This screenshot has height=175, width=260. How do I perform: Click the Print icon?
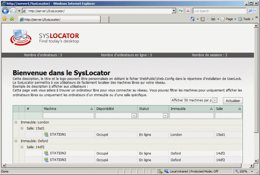(x=213, y=19)
